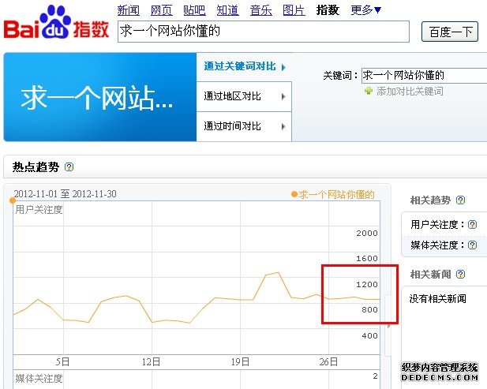Click the green plus add-keyword icon

pyautogui.click(x=368, y=91)
